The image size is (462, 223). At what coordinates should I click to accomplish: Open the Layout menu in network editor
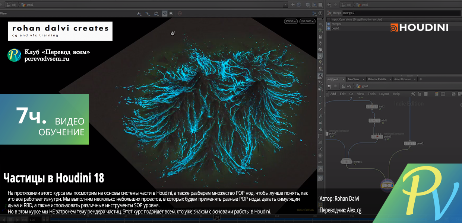tap(384, 94)
